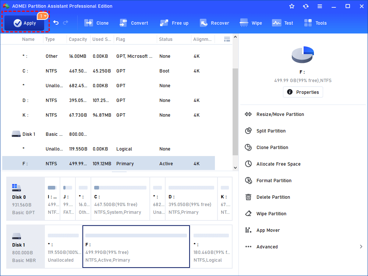Select the F: NTFS Primary Active row
The width and height of the screenshot is (368, 276).
[109, 163]
